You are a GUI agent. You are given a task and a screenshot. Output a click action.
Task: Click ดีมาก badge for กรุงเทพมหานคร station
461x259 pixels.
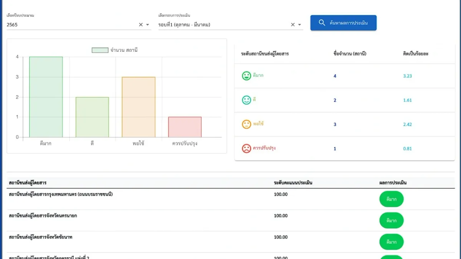(x=391, y=199)
